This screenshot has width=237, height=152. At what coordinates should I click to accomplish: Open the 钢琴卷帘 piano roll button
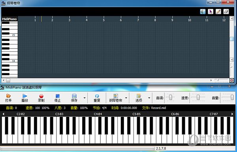click(x=116, y=98)
